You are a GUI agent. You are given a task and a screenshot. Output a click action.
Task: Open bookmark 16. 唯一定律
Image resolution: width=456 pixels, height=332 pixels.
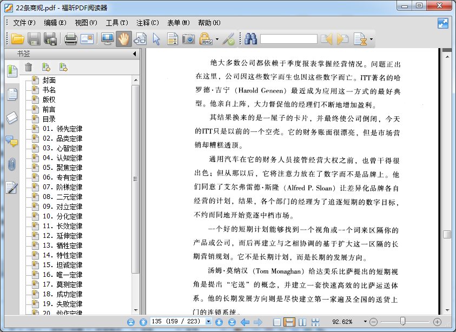63,275
